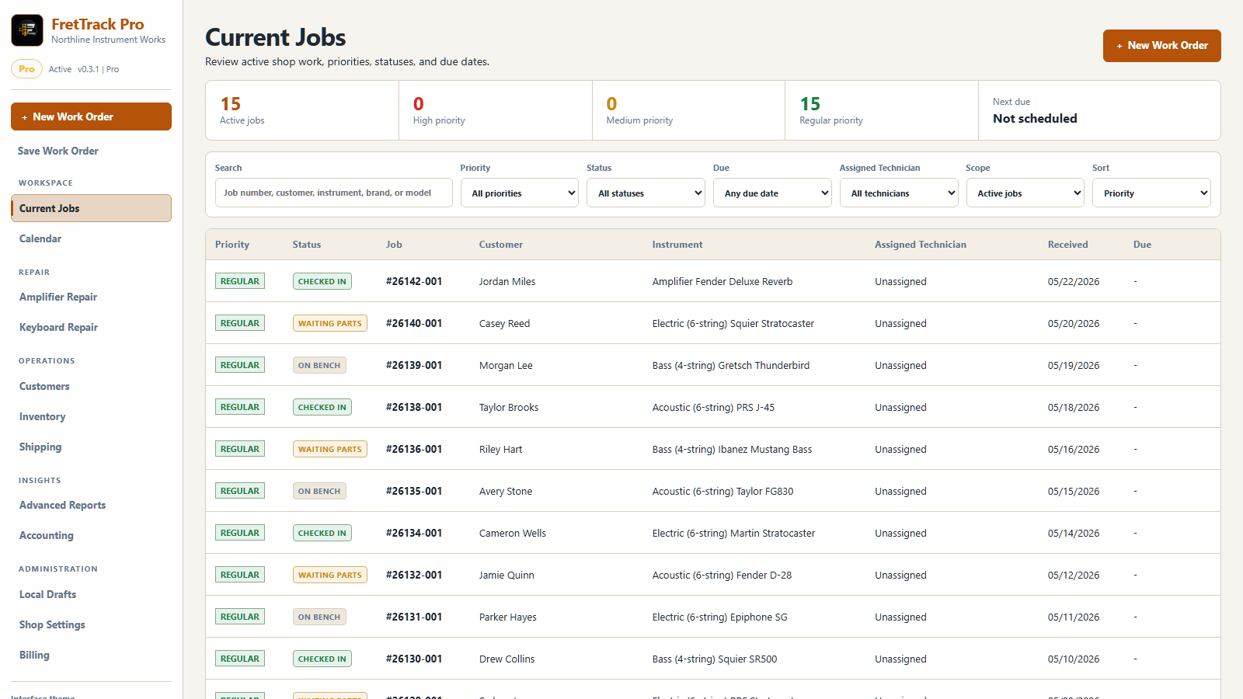
Task: Click customer name Morgan Lee
Action: [x=506, y=365]
